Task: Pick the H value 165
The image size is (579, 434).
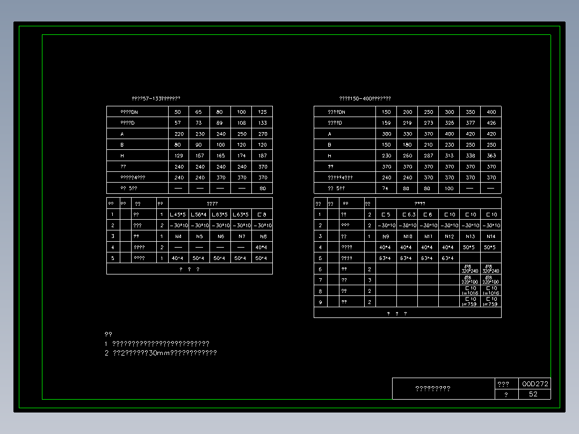Action: point(220,156)
